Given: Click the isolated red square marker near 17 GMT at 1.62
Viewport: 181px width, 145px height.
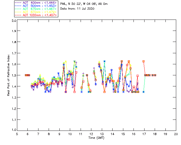Looking at the screenshot, I should pyautogui.click(x=143, y=61).
